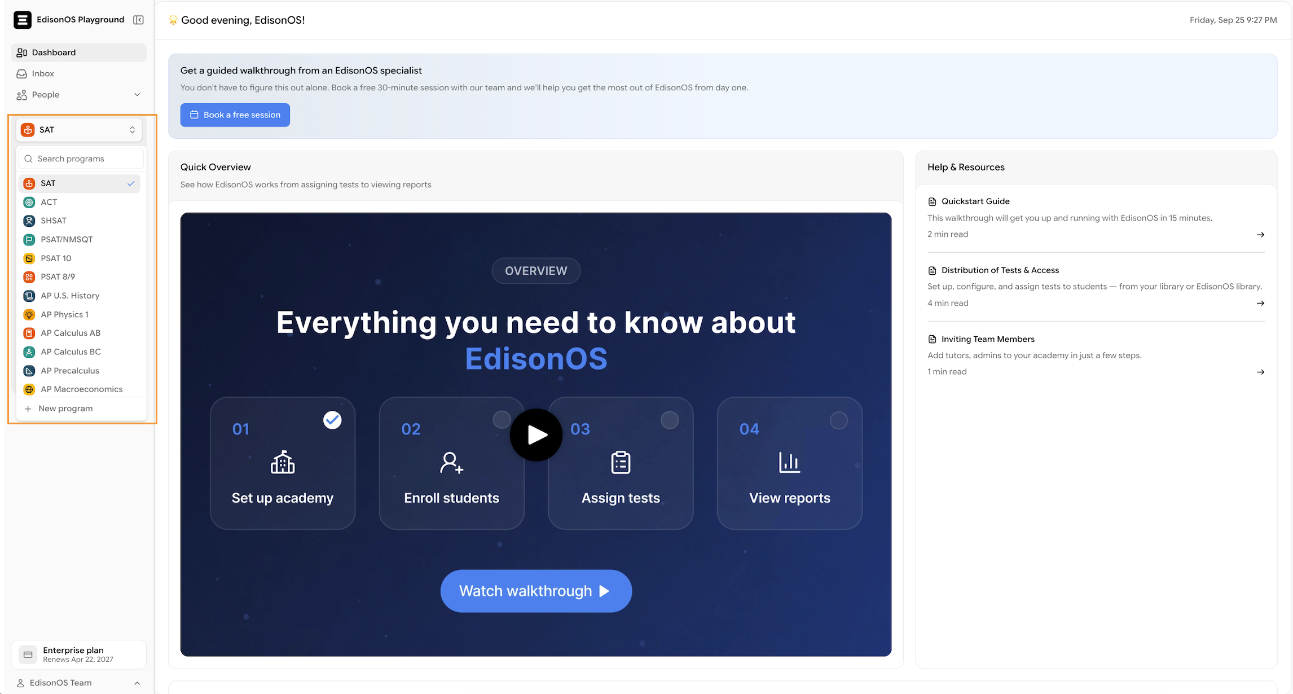Click the ACT program icon
Screen dimensions: 1293x694
coord(29,202)
